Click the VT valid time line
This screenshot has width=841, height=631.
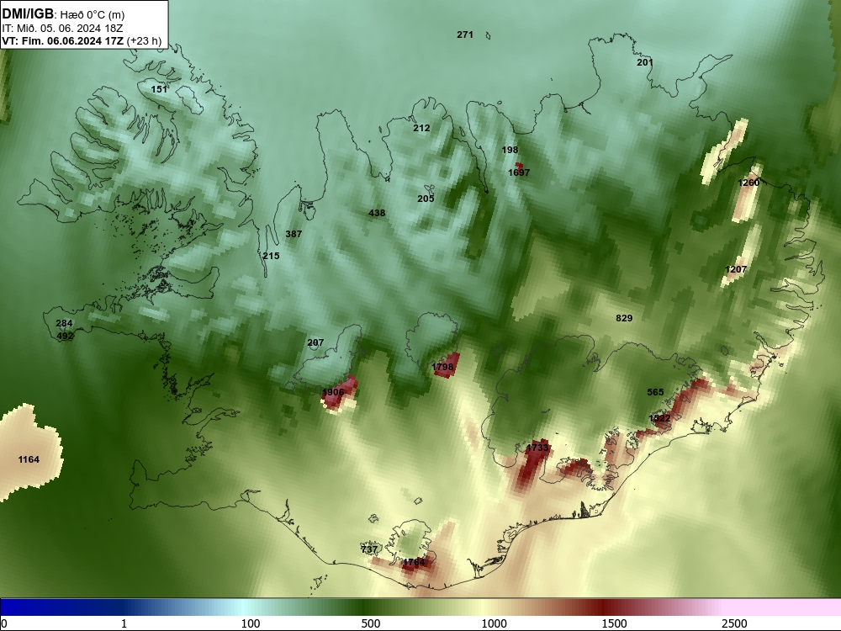pos(82,40)
